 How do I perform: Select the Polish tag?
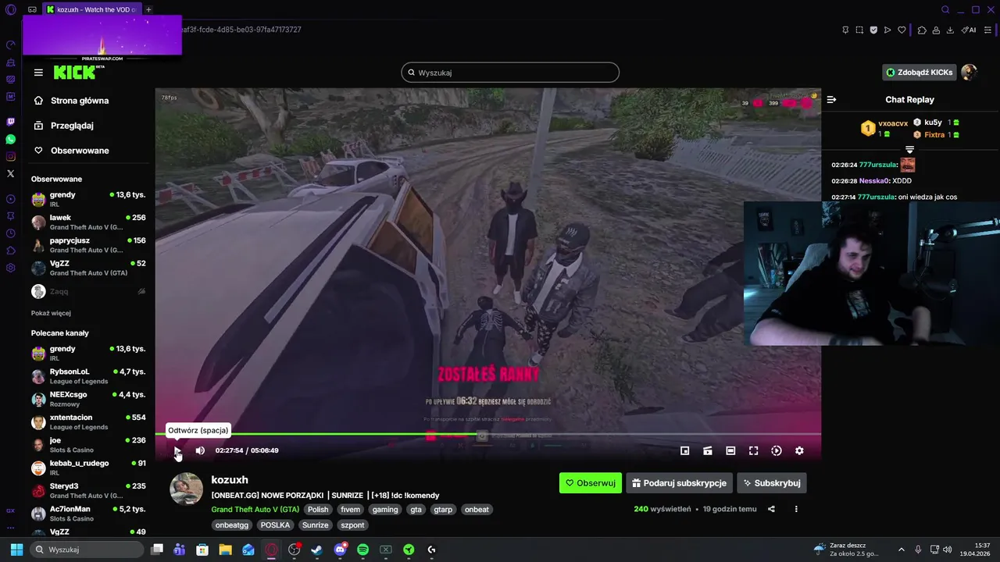pos(318,510)
